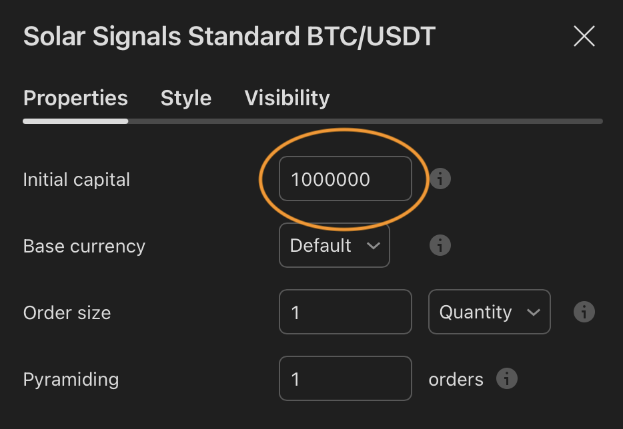
Task: Click the Initial capital info icon
Action: (440, 179)
